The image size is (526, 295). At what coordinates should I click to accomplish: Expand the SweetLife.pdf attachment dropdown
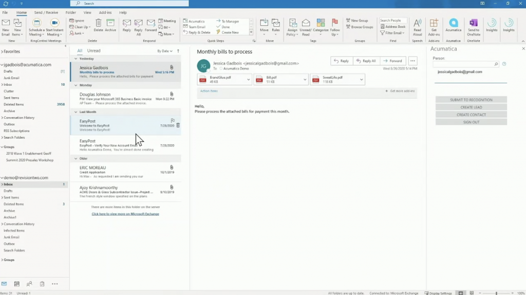pos(361,80)
